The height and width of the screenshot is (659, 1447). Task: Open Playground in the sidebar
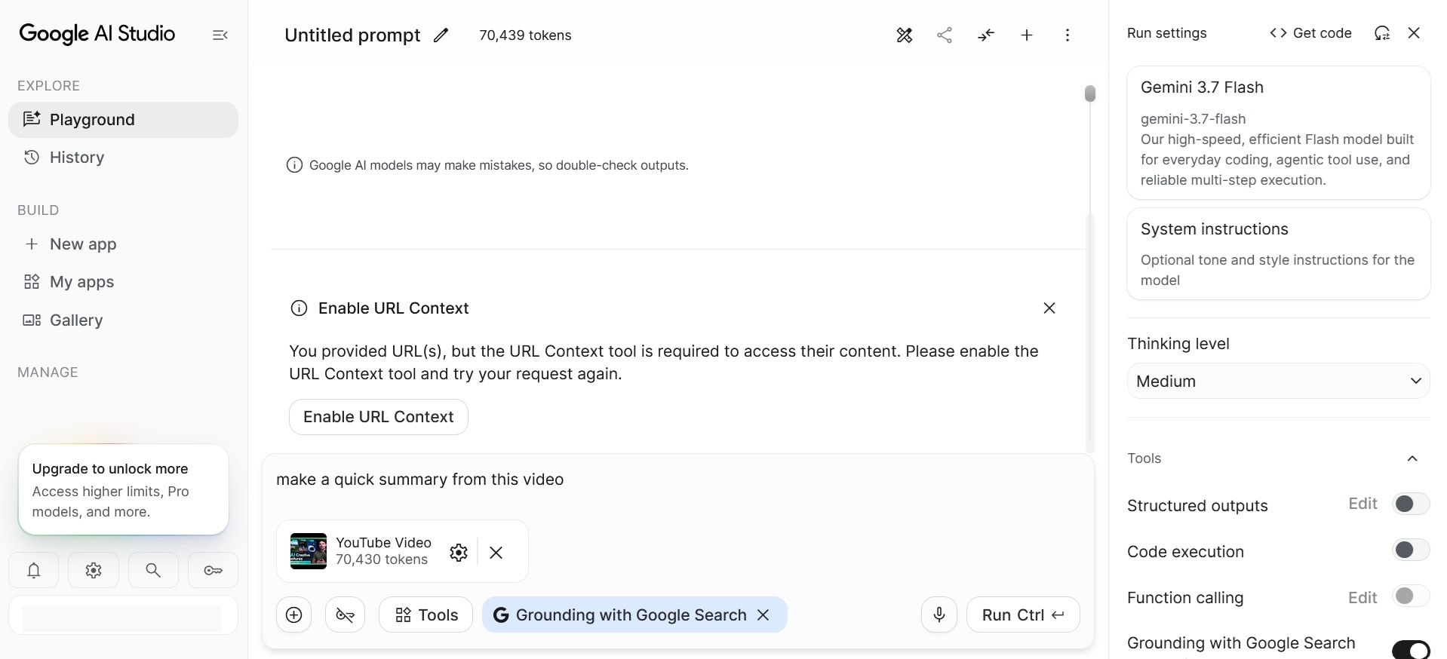pos(124,120)
